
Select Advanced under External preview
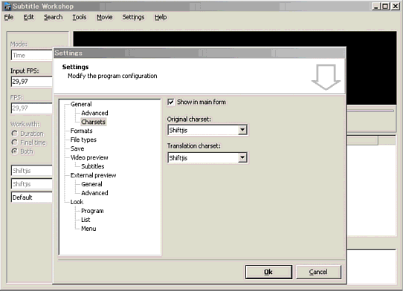[94, 193]
